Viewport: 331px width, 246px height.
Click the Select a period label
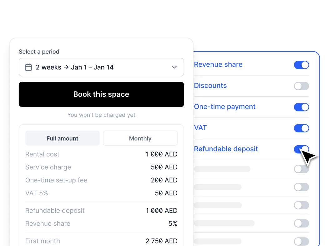click(x=39, y=52)
